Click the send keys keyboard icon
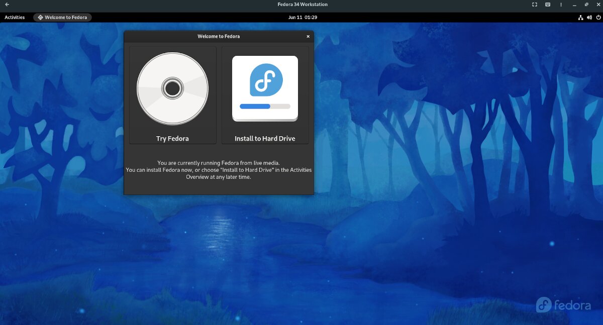The height and width of the screenshot is (325, 603). 547,5
